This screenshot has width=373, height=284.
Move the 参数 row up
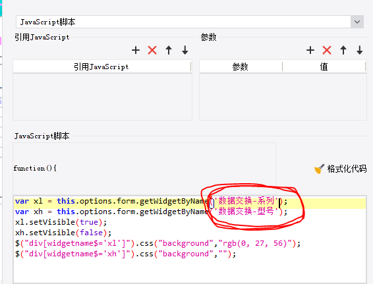[x=343, y=50]
